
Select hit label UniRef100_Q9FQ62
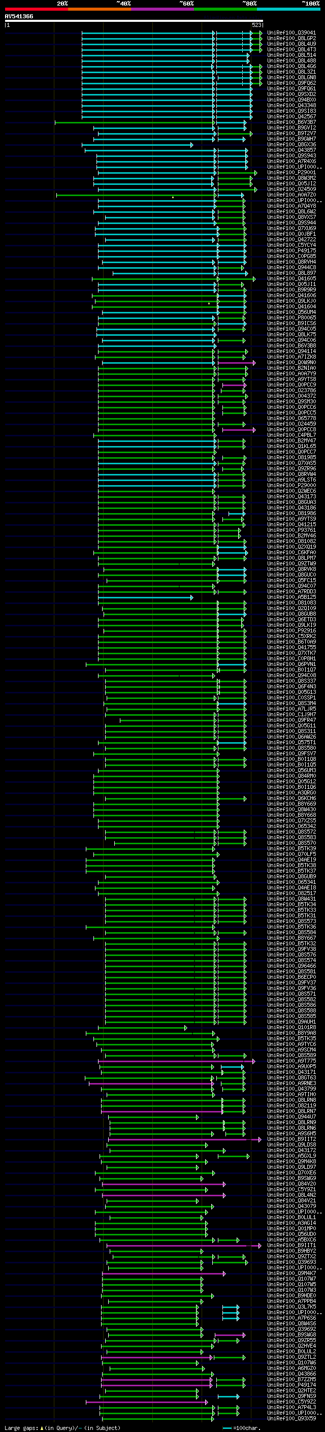291,83
